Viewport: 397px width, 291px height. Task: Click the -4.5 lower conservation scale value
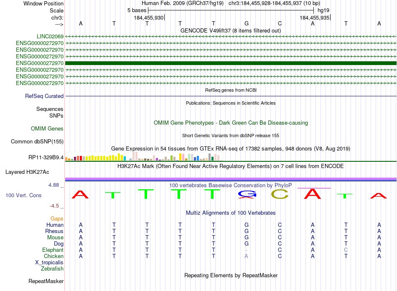[x=54, y=206]
